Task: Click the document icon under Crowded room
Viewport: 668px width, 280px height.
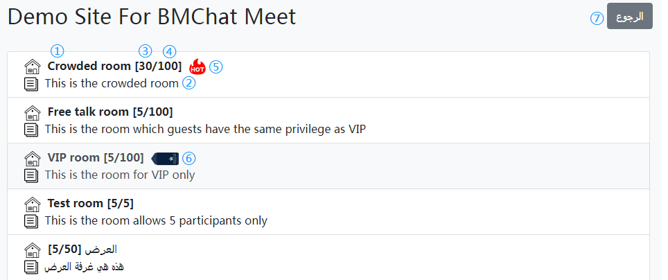Action: [x=31, y=84]
